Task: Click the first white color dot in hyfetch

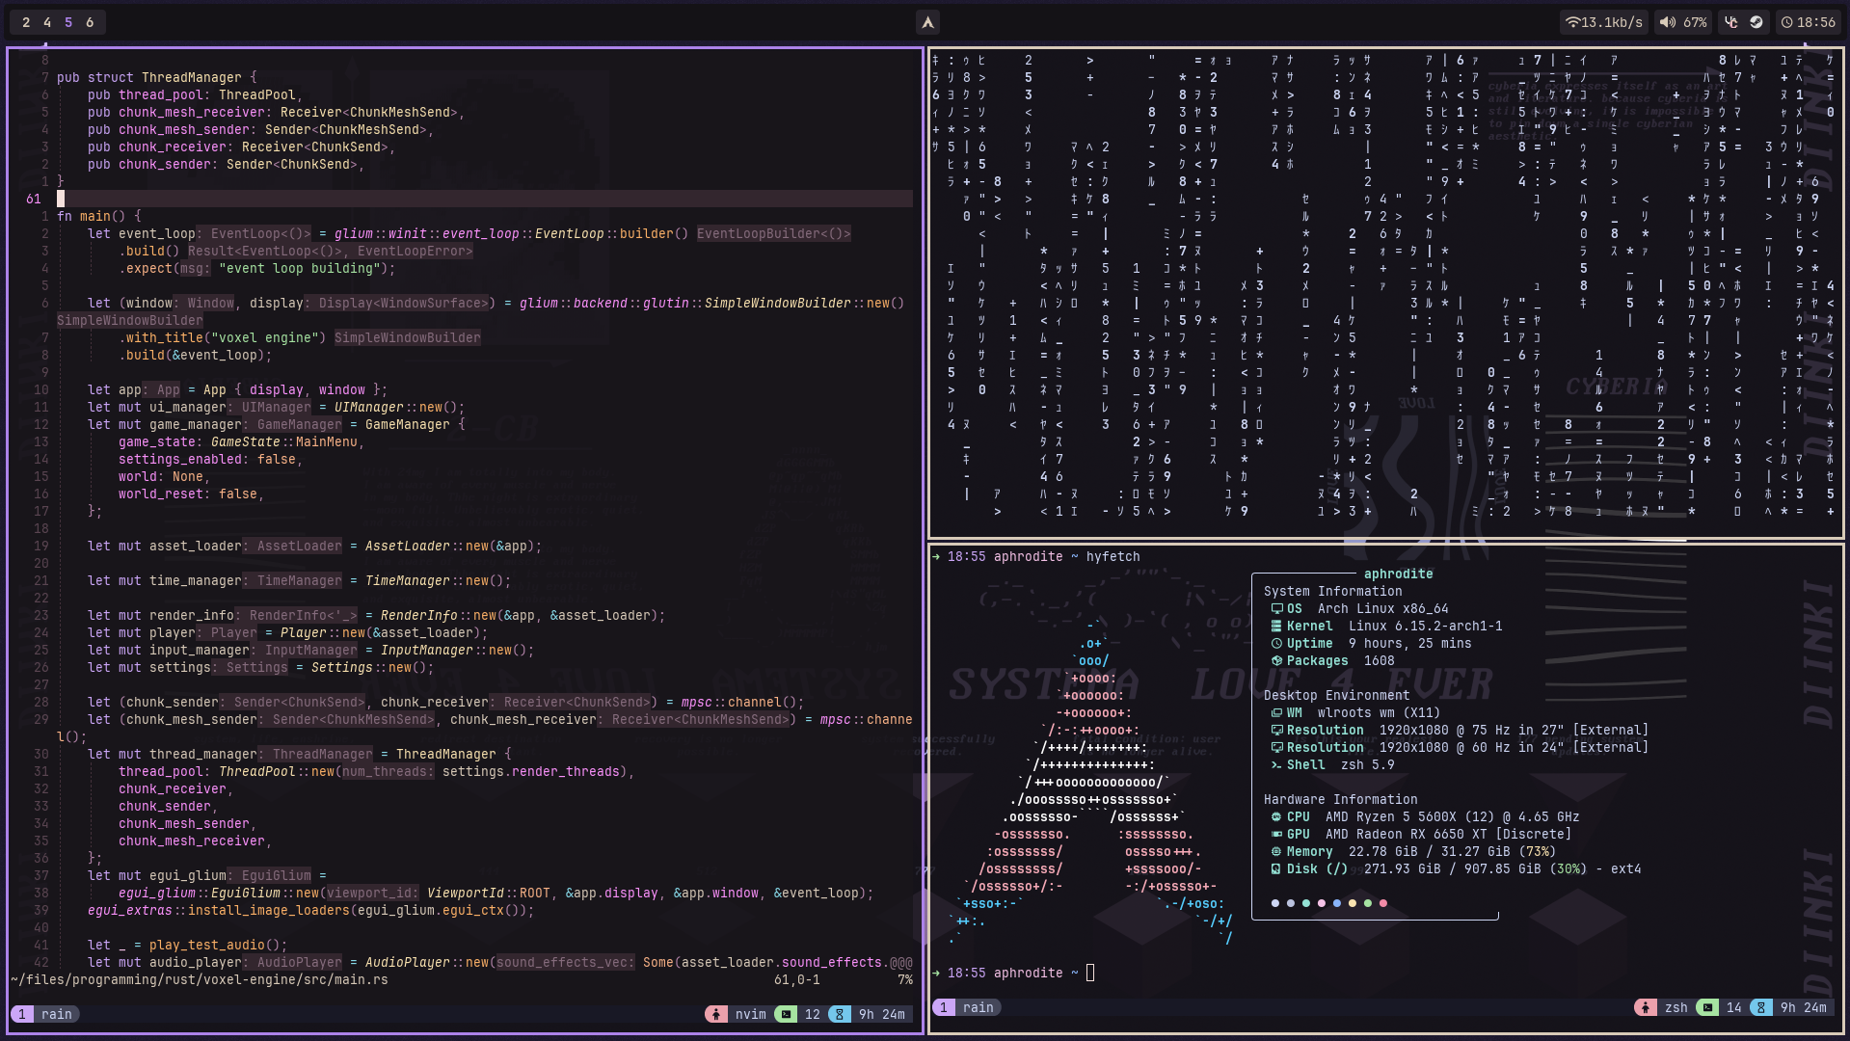Action: 1275,903
